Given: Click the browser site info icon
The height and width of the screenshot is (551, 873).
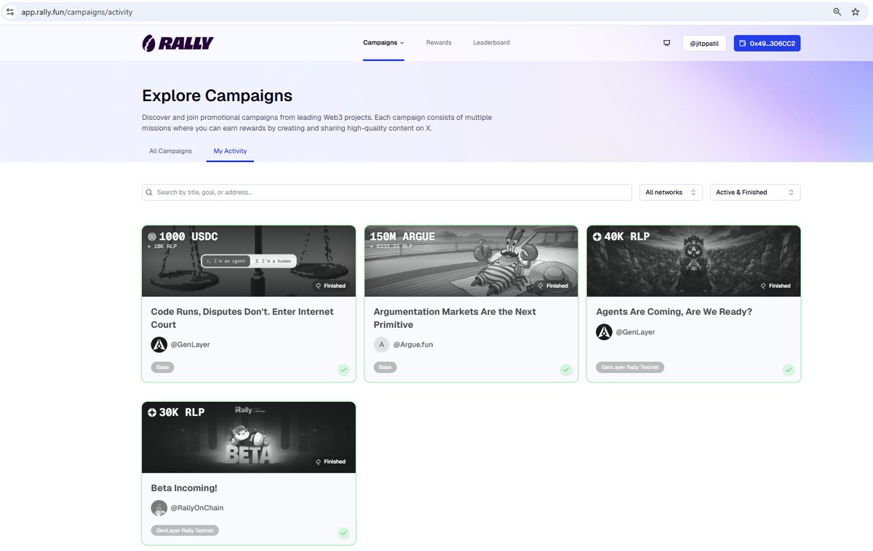Looking at the screenshot, I should (10, 12).
